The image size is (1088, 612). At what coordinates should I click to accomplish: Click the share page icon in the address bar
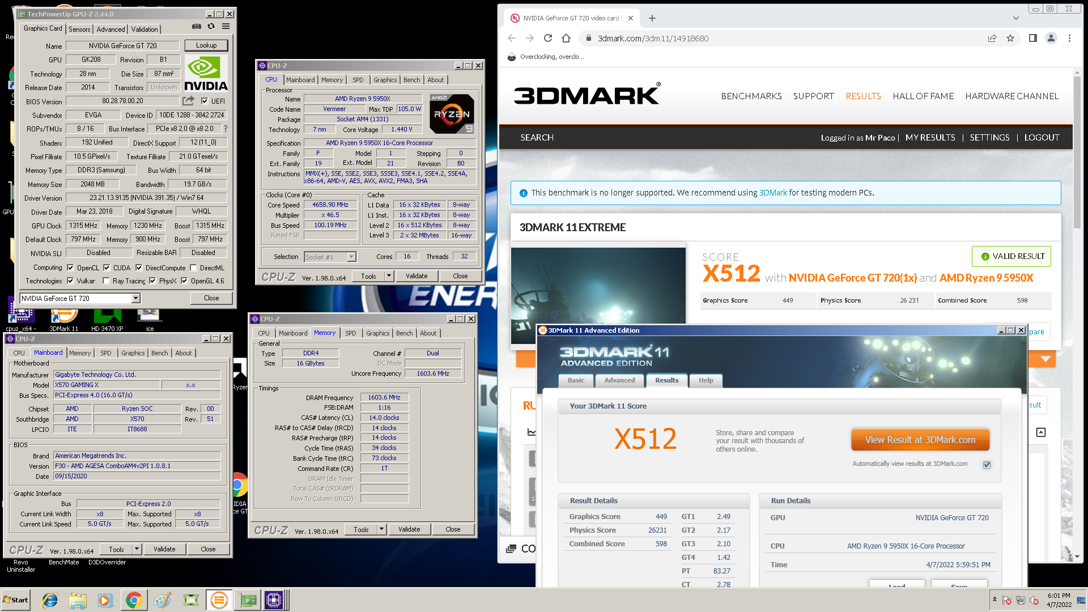click(992, 38)
